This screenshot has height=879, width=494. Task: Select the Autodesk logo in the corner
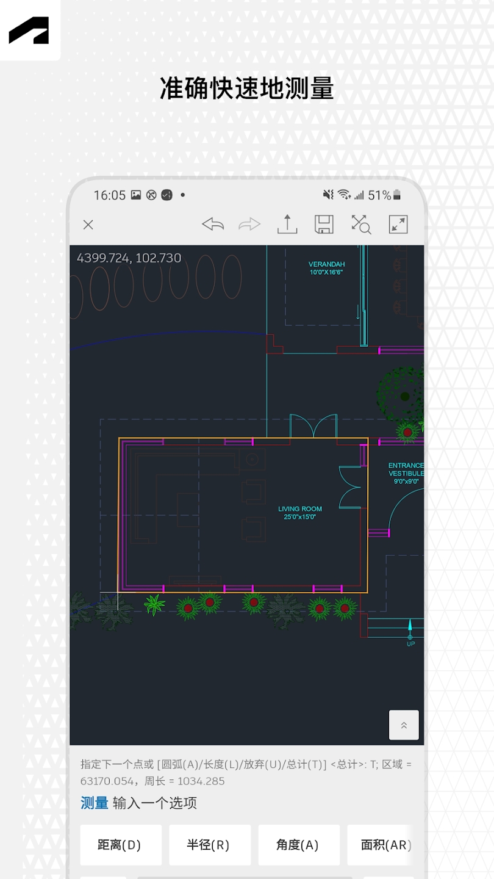click(x=30, y=30)
